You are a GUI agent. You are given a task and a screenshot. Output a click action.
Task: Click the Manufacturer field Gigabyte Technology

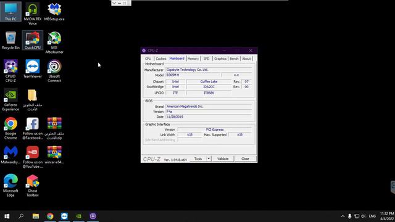pos(209,70)
